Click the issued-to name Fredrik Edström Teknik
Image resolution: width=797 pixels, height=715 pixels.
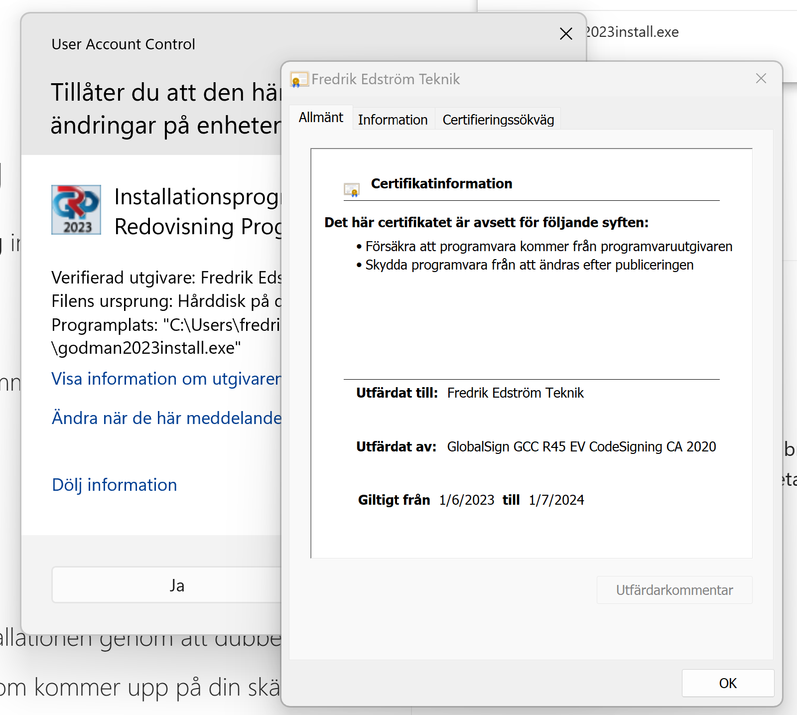pos(515,393)
